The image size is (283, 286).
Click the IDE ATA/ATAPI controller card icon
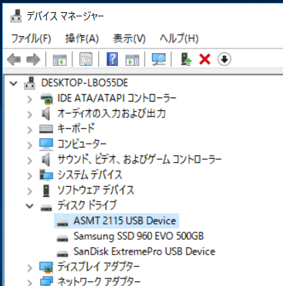[x=46, y=99]
